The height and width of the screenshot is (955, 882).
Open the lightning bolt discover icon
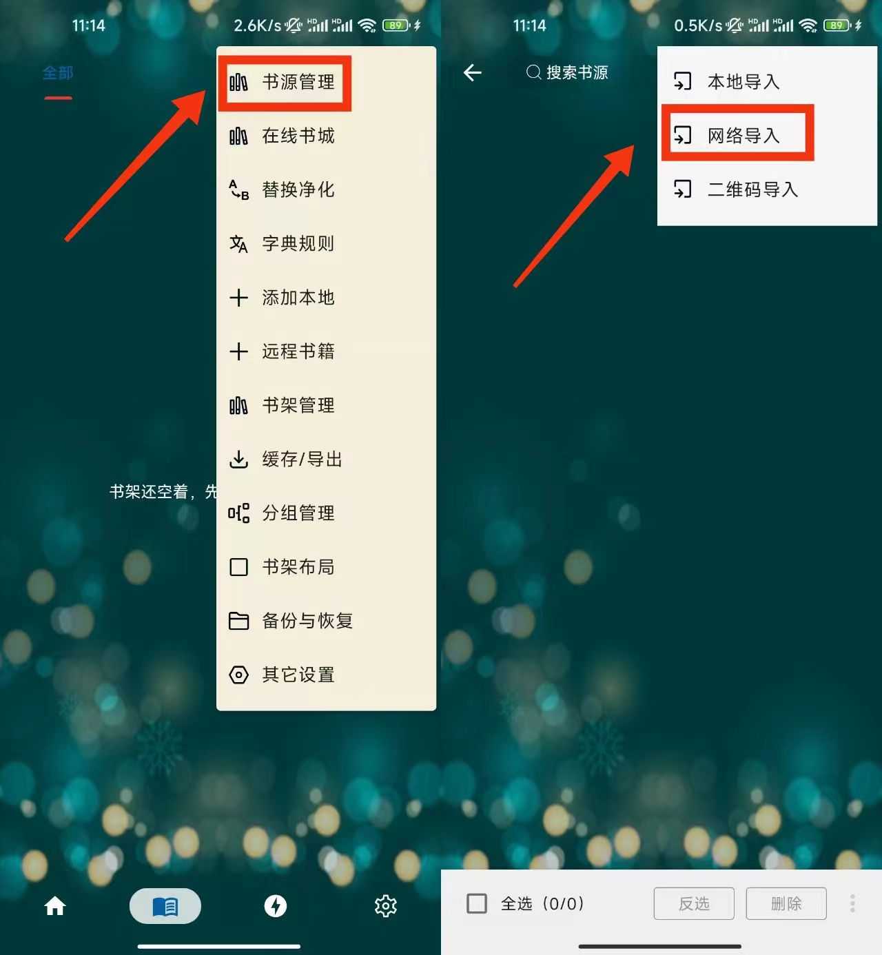276,906
